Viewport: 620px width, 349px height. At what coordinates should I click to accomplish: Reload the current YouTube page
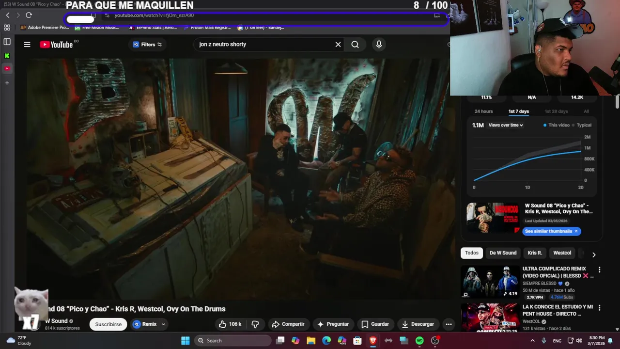click(29, 15)
